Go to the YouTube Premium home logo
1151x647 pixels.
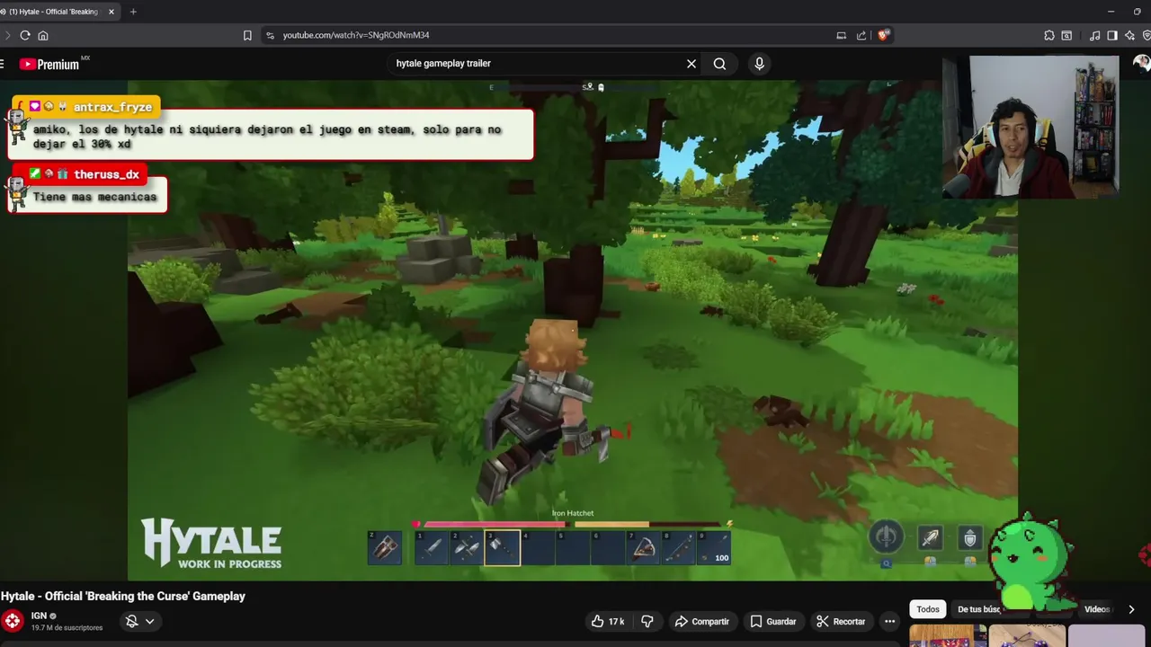[49, 64]
